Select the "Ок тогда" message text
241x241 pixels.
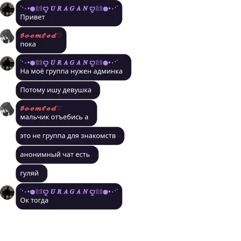(x=34, y=201)
